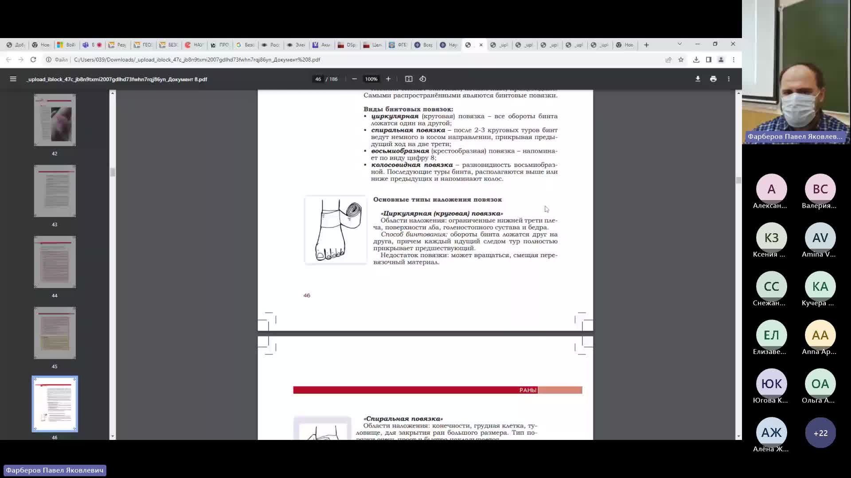Edit the page number field 46

(318, 79)
